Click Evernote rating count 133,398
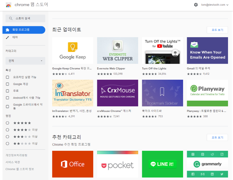The image size is (233, 180). (x=118, y=74)
